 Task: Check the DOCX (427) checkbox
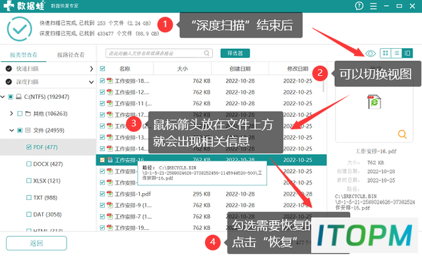pyautogui.click(x=29, y=163)
